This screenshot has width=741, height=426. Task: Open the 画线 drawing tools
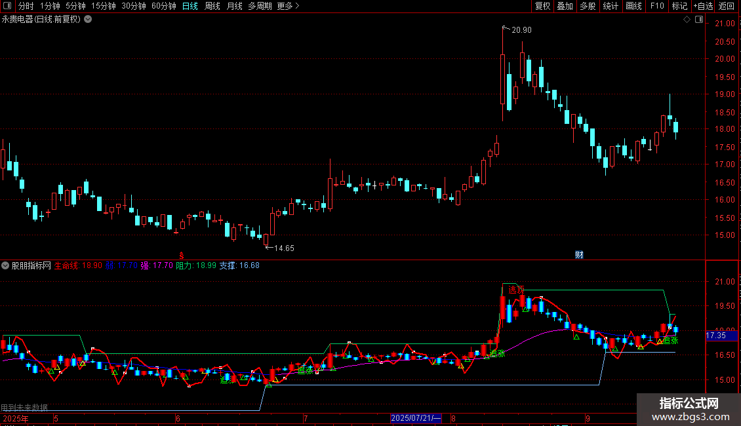[x=633, y=6]
